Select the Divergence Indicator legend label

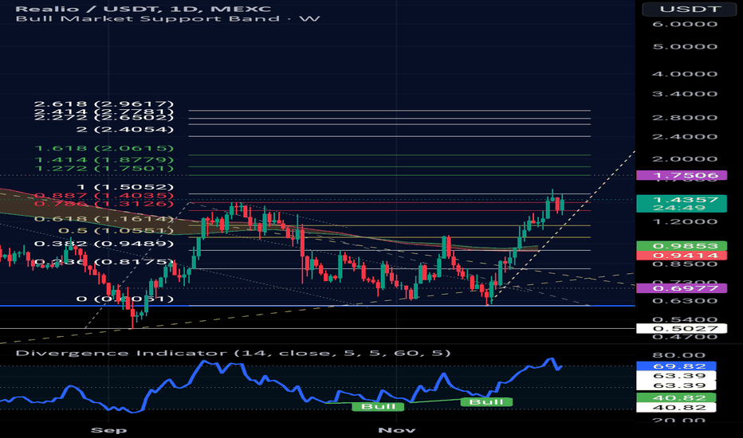coord(233,353)
